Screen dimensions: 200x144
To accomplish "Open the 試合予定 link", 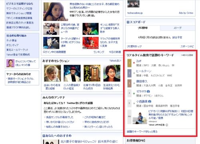I will (177, 37).
